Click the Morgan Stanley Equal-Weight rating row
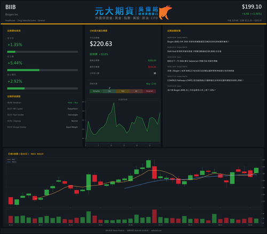 tap(43, 127)
